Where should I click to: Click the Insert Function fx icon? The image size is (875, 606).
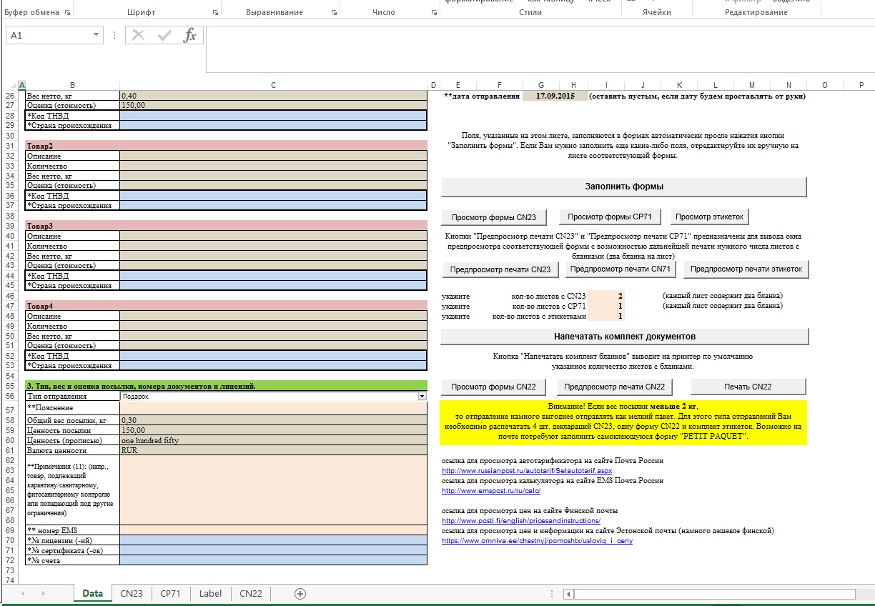click(189, 36)
